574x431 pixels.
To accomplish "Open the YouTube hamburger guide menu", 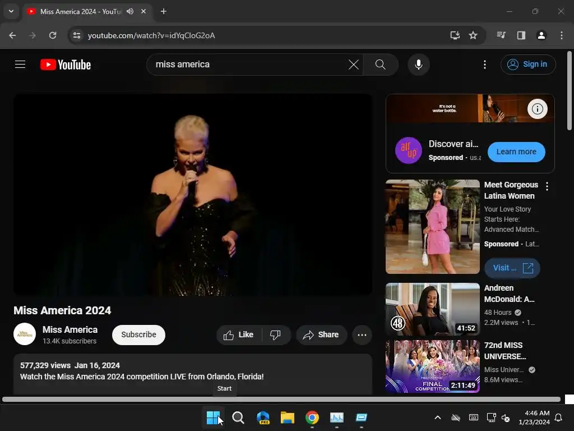I will (20, 65).
